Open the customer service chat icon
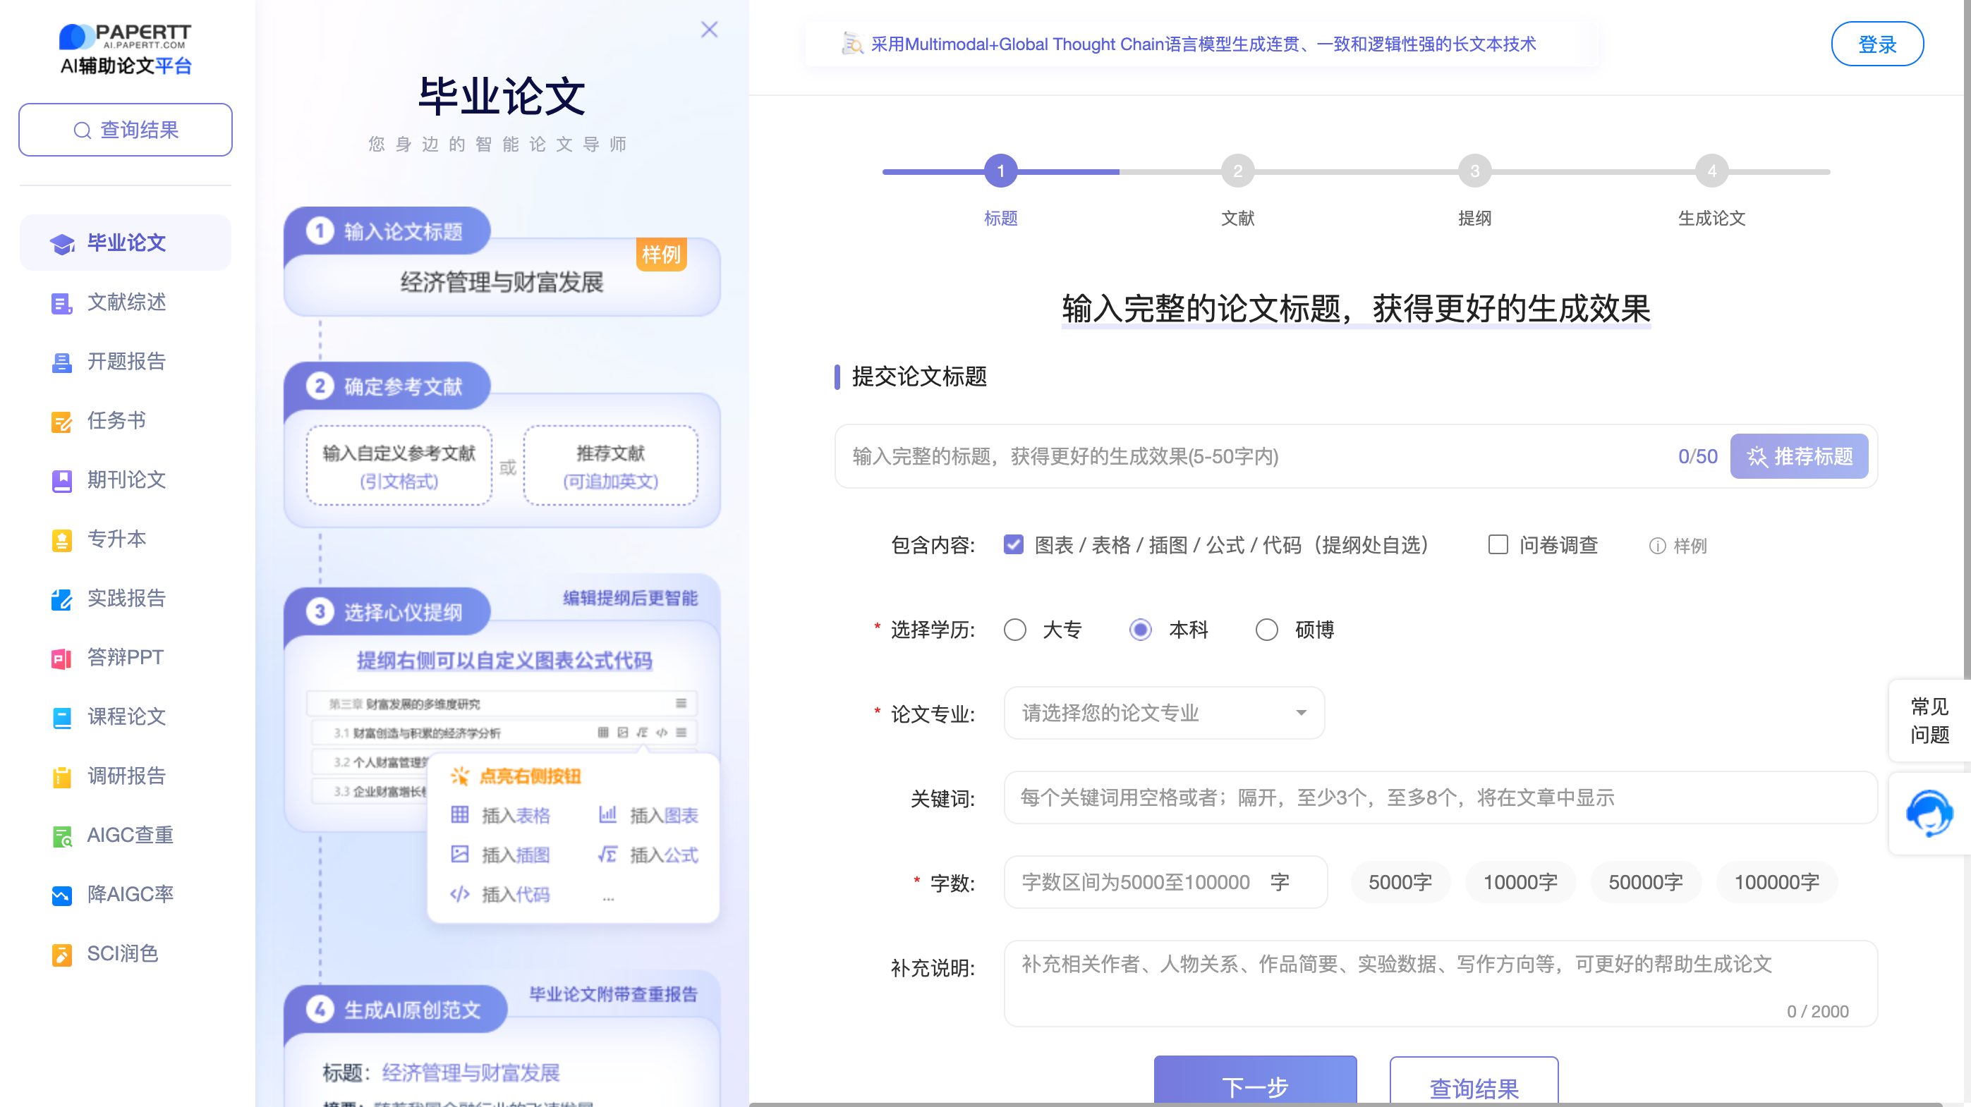Screen dimensions: 1971x1107 1929,814
